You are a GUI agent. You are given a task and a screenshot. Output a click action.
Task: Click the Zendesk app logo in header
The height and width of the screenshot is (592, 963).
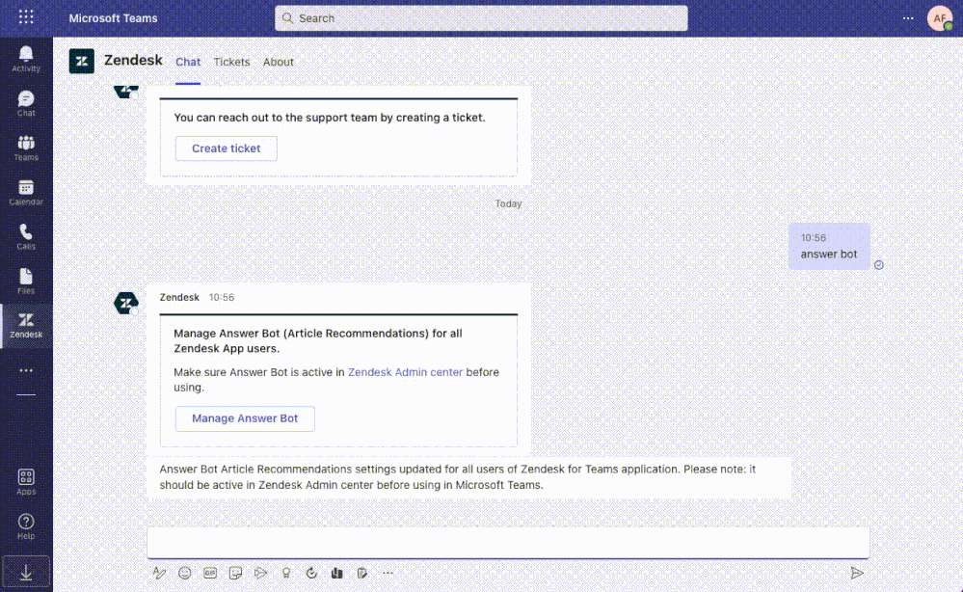tap(82, 61)
